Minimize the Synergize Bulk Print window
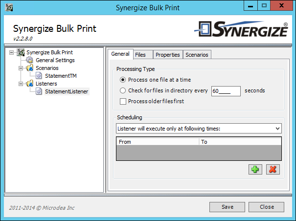Viewport: 296px width, 221px height. (x=250, y=6)
